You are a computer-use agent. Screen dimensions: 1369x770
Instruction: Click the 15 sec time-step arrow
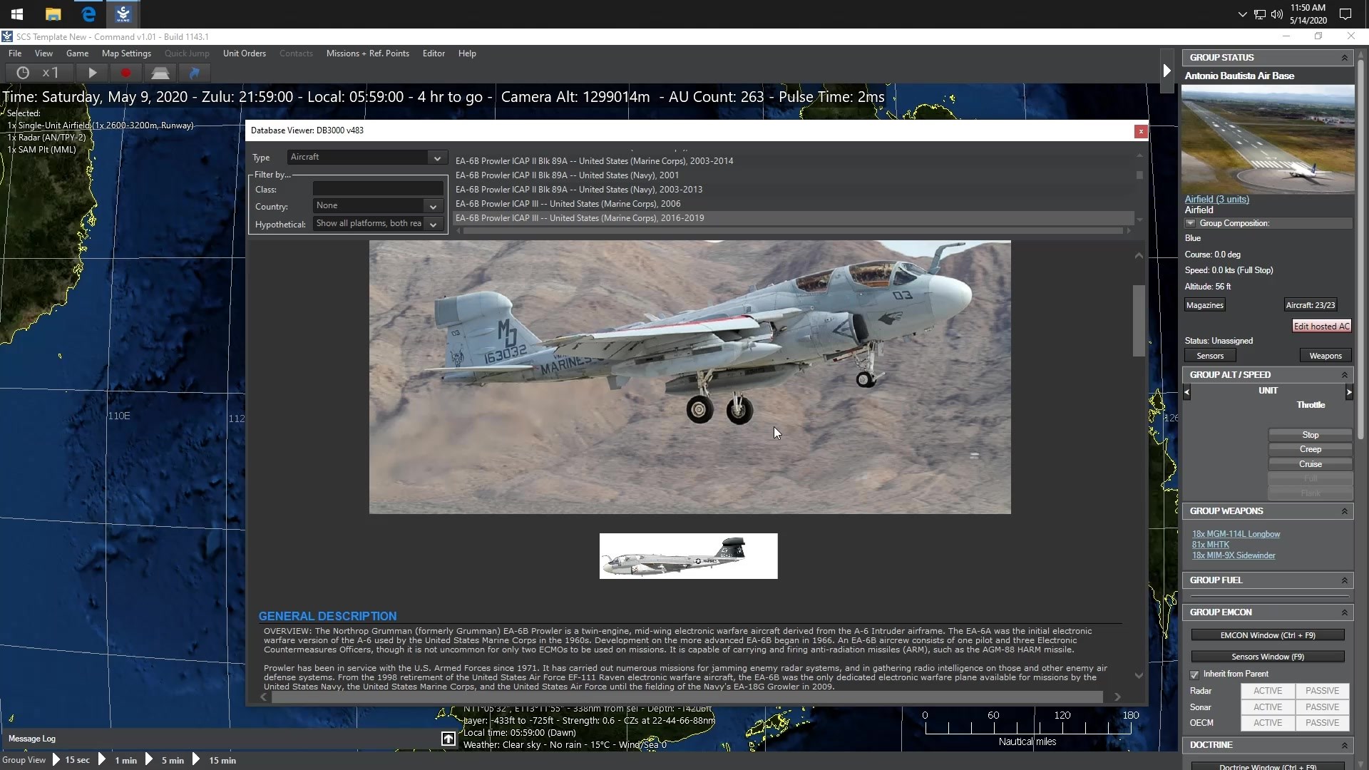pyautogui.click(x=56, y=759)
